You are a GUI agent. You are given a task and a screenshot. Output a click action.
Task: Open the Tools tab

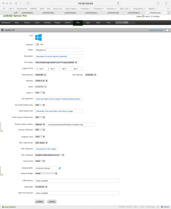[x=108, y=23]
